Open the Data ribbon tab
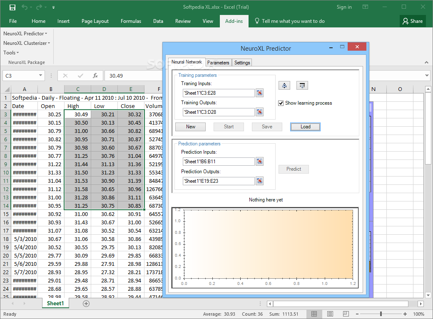Viewport: 433px width, 319px height. pos(158,21)
